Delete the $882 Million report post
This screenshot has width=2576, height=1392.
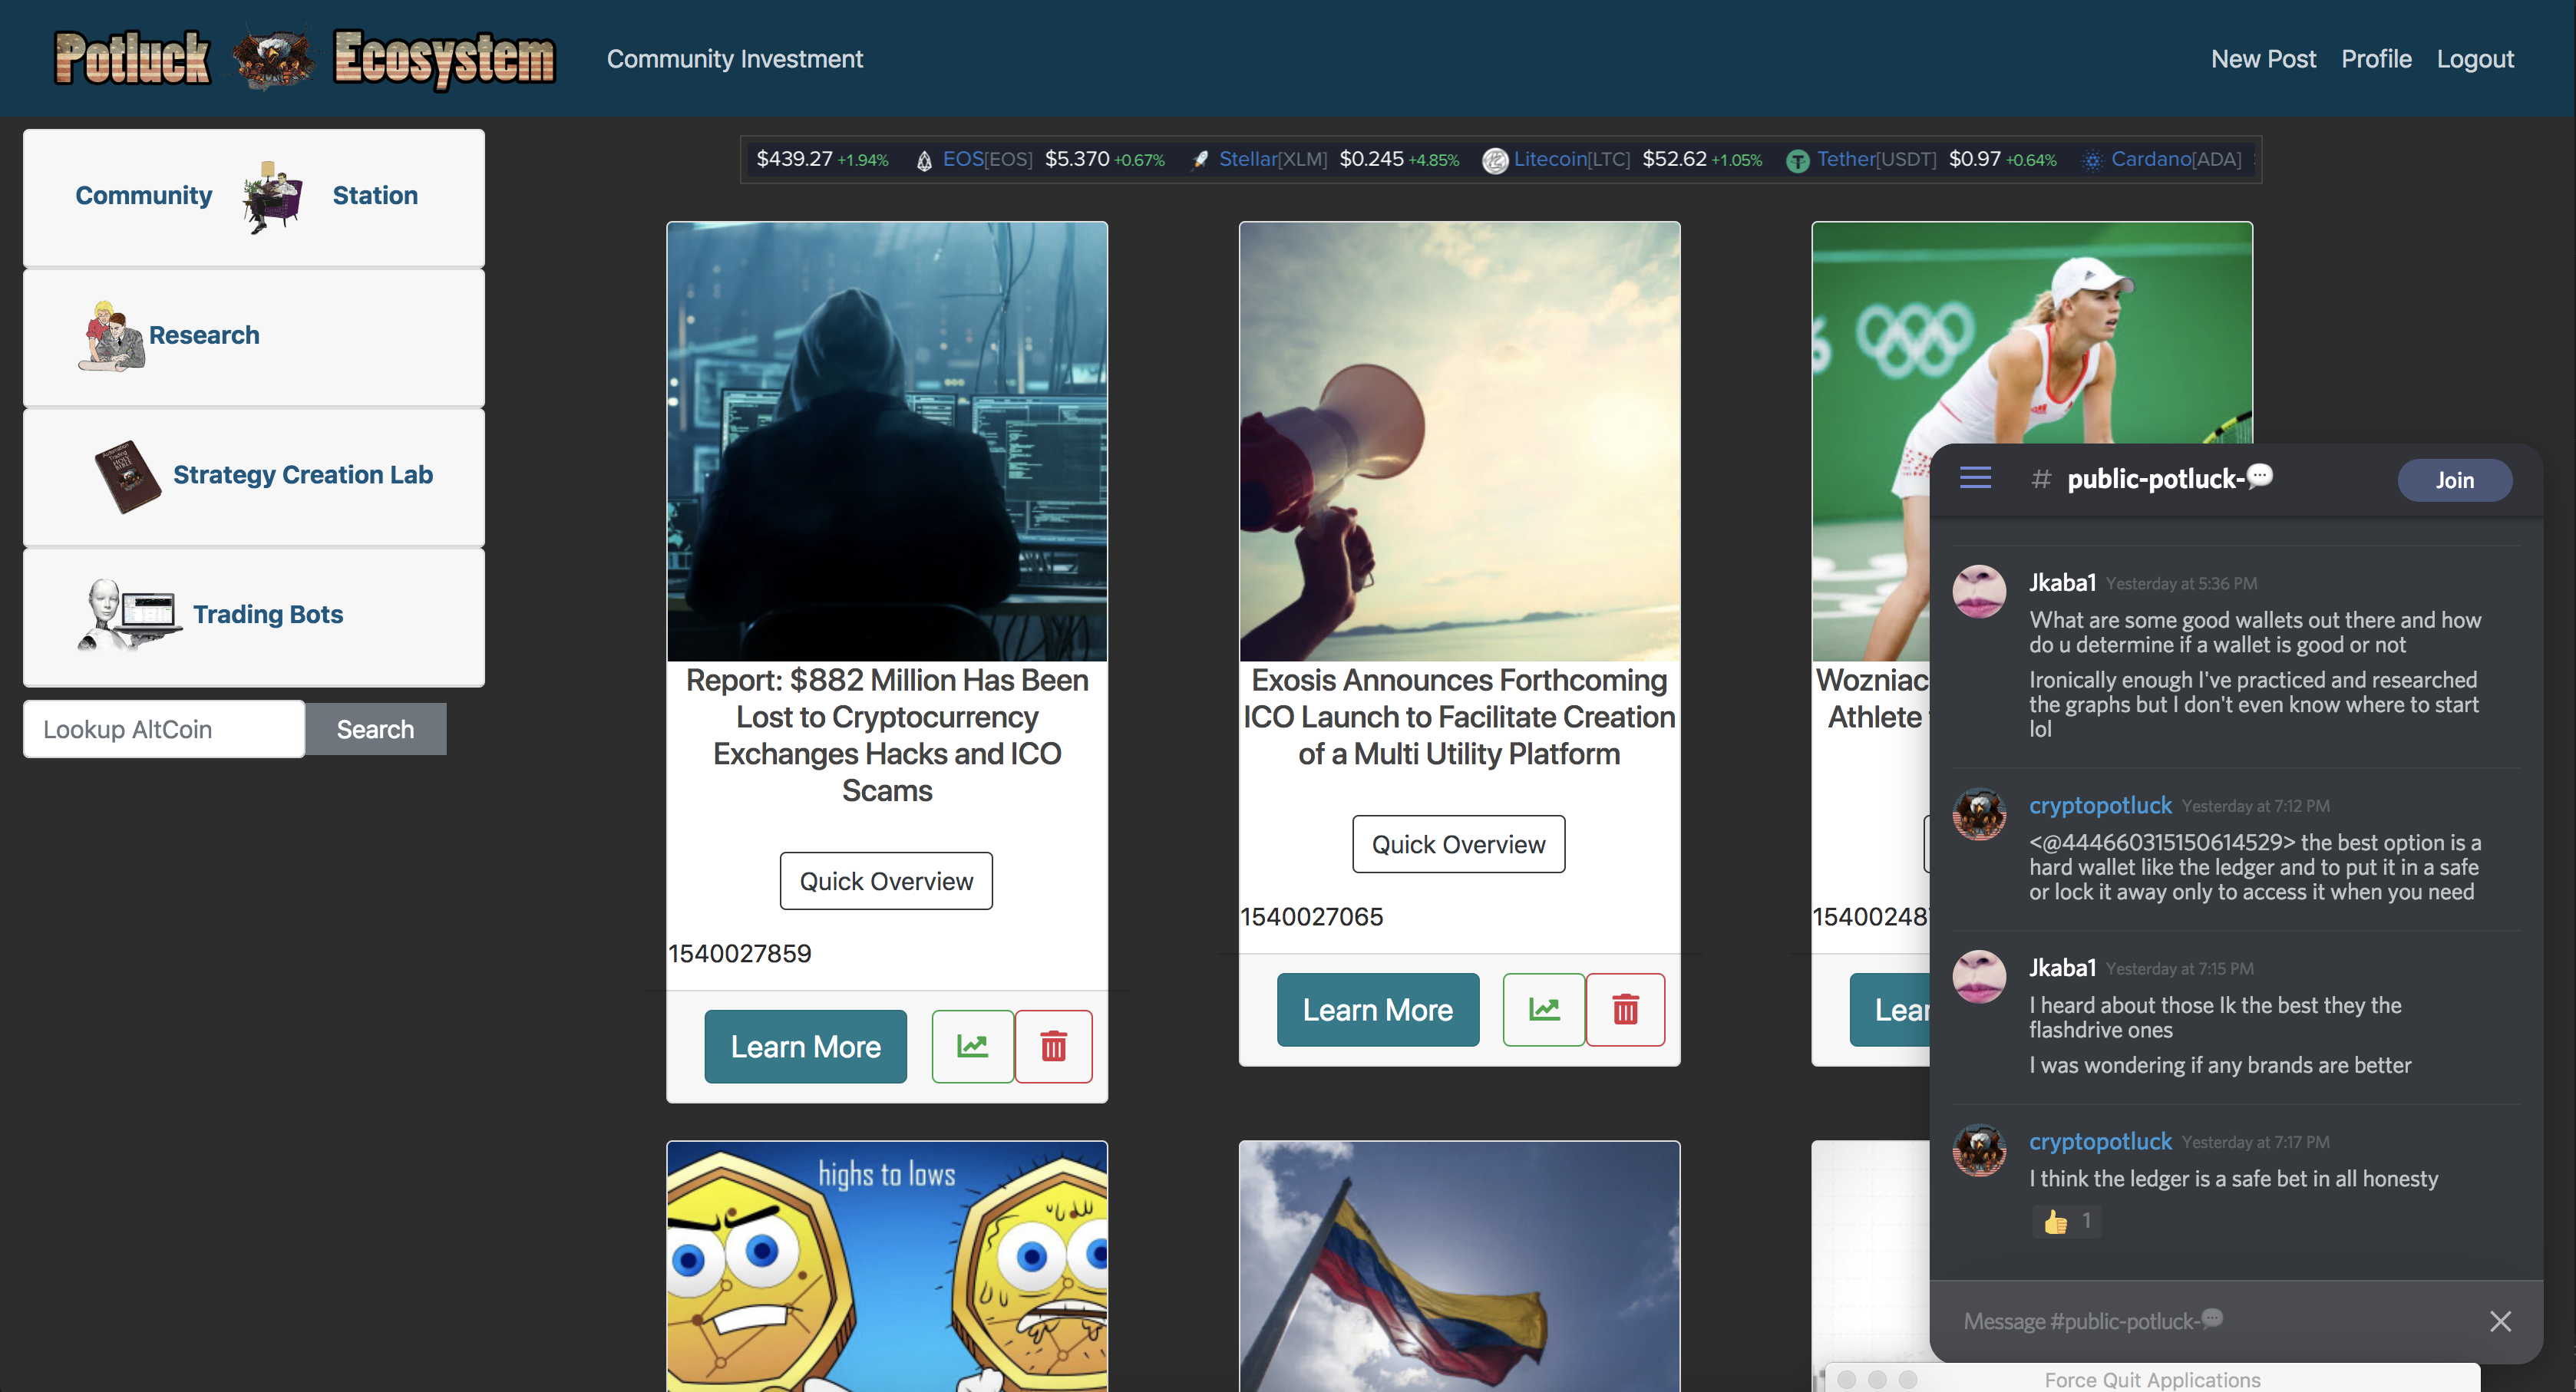[x=1053, y=1047]
